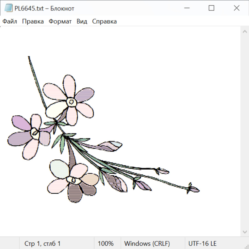The image size is (249, 249).
Task: Click the 100% zoom indicator
Action: 106,244
